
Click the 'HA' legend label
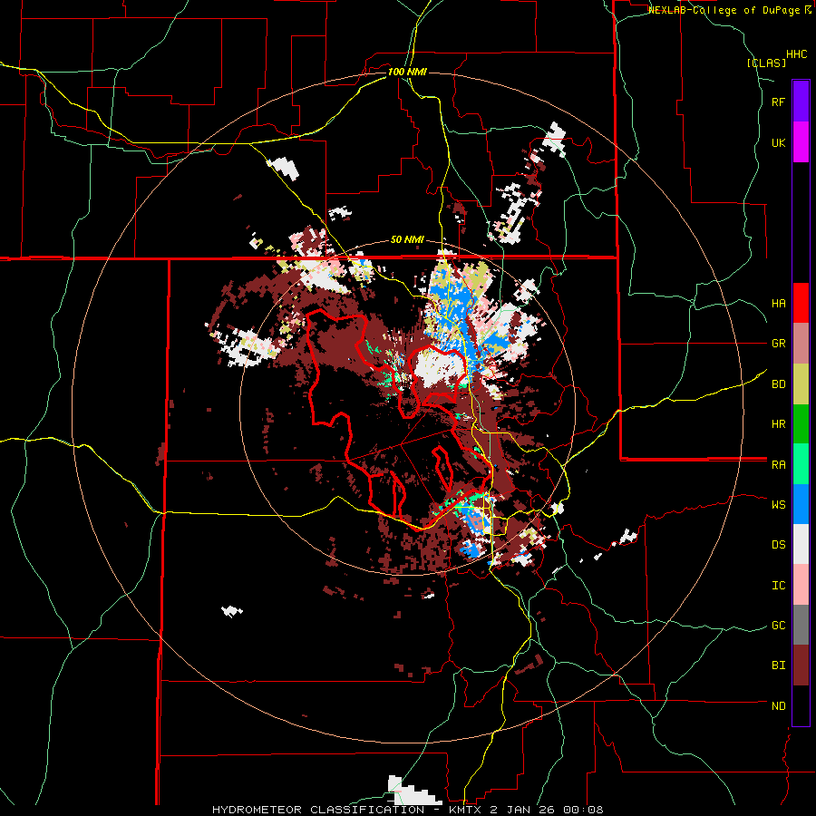[779, 304]
